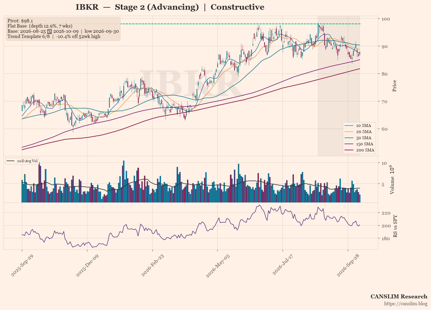Click price axis tick '80'
The image size is (431, 310).
coord(384,74)
